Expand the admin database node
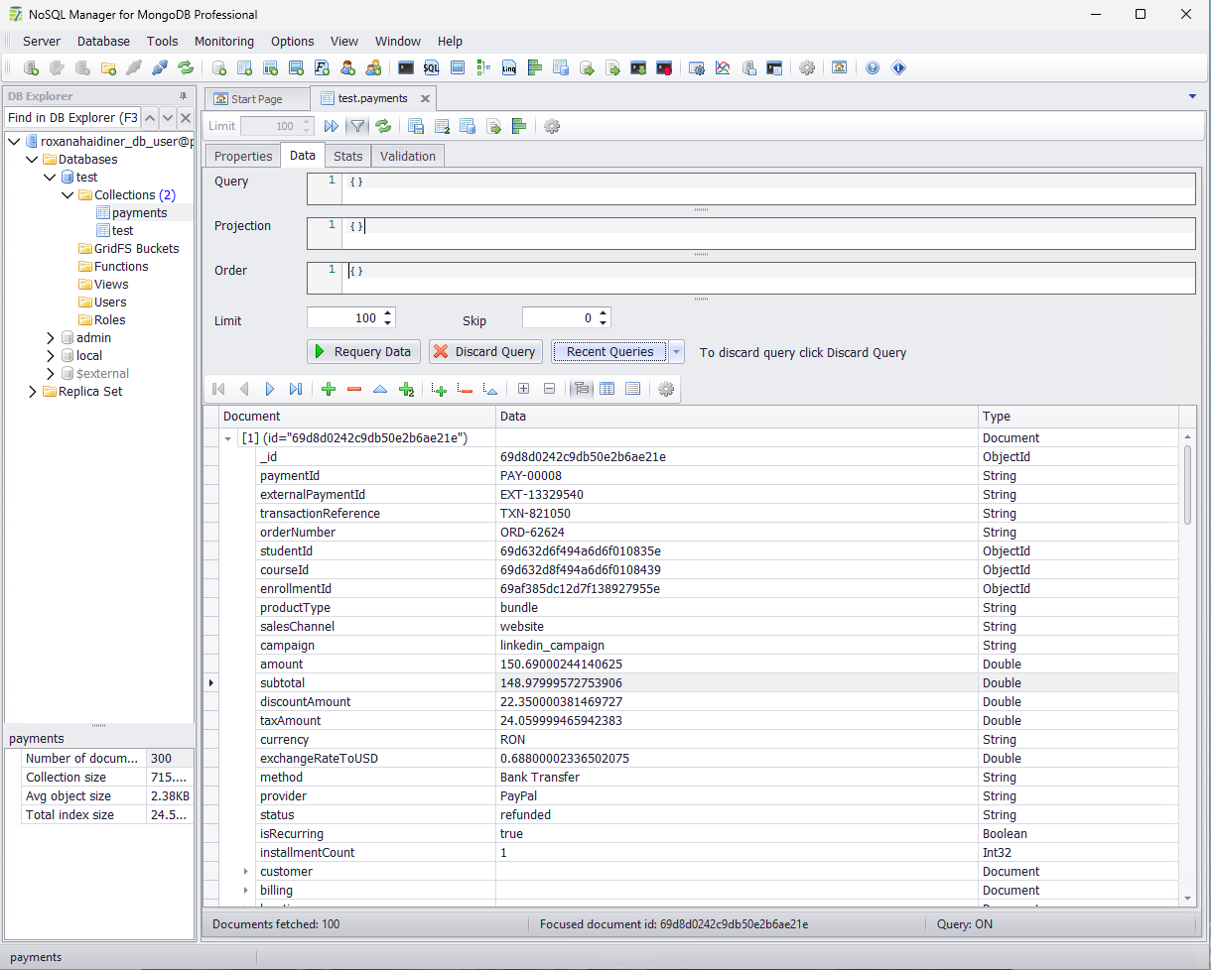 (x=50, y=337)
